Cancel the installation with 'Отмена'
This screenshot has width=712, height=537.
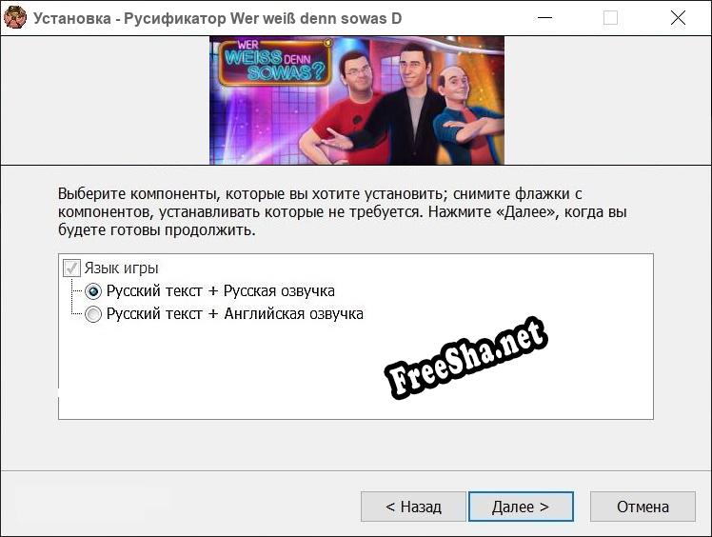(x=643, y=507)
